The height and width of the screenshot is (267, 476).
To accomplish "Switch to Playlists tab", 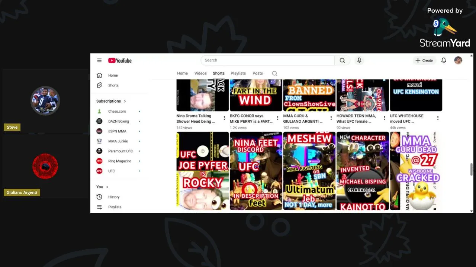I will coord(238,73).
